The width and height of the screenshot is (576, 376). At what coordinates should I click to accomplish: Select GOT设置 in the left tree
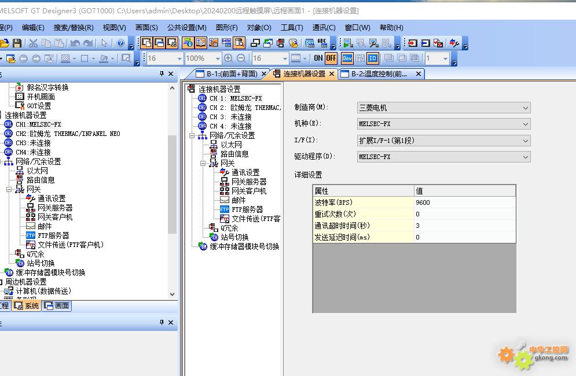point(39,106)
